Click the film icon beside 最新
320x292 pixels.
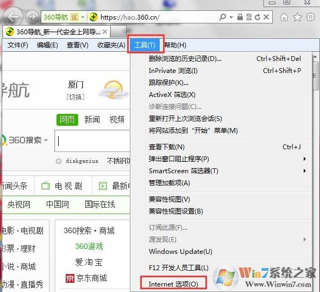(103, 186)
